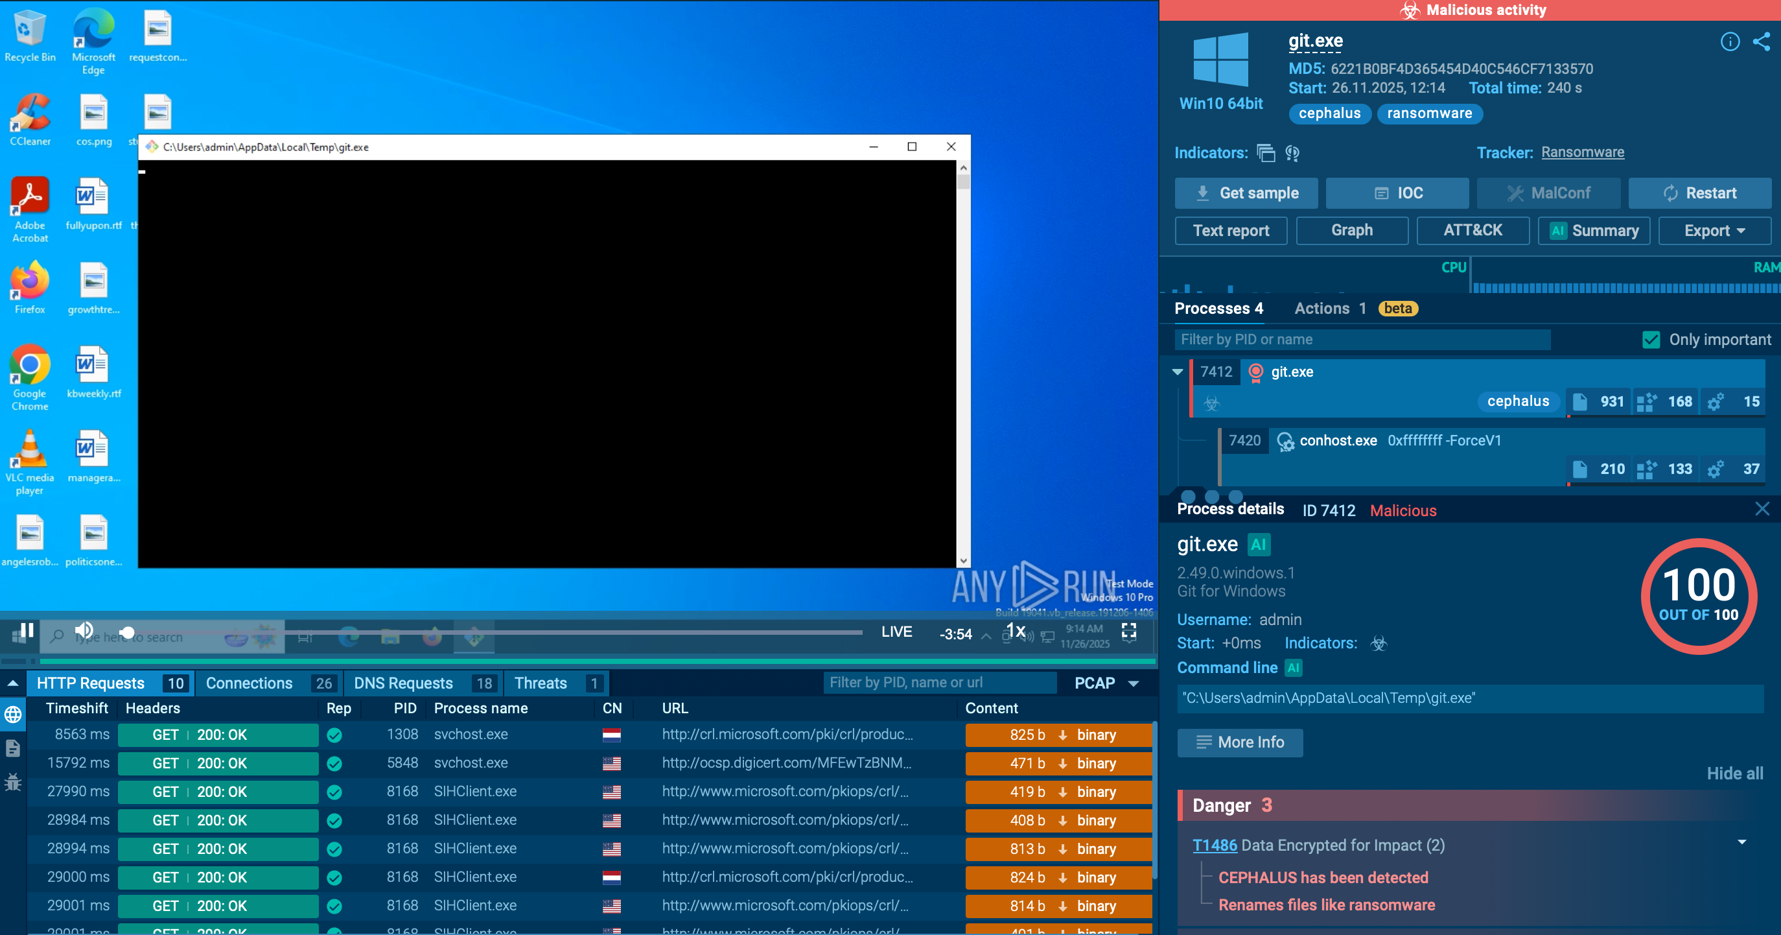
Task: Click in Filter by PID or name field
Action: pos(1361,340)
